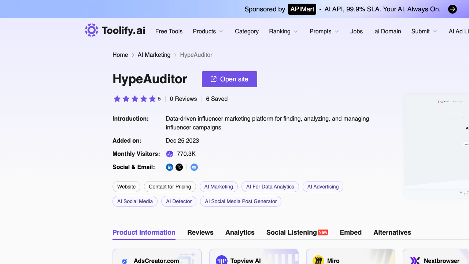Open the .ai Domain menu item
The image size is (469, 264).
(x=387, y=32)
